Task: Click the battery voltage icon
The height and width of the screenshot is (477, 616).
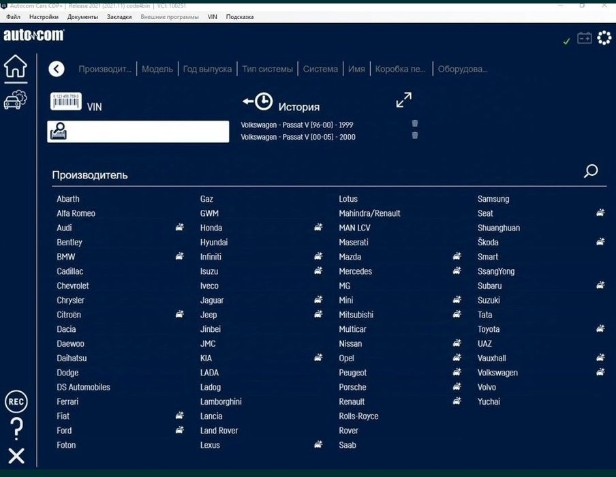Action: [x=585, y=38]
